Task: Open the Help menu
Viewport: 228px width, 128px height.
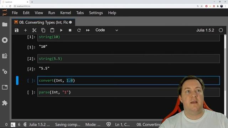Action: [x=112, y=13]
